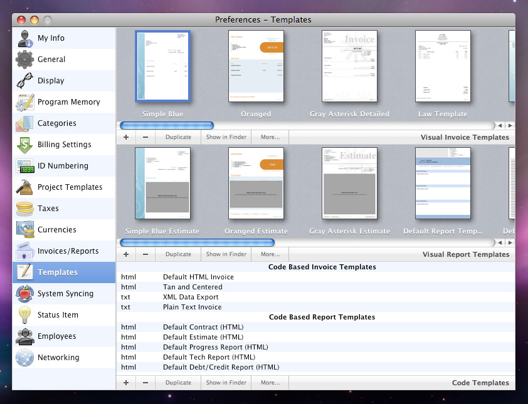528x404 pixels.
Task: Select the Tan and Centered row
Action: tap(315, 287)
